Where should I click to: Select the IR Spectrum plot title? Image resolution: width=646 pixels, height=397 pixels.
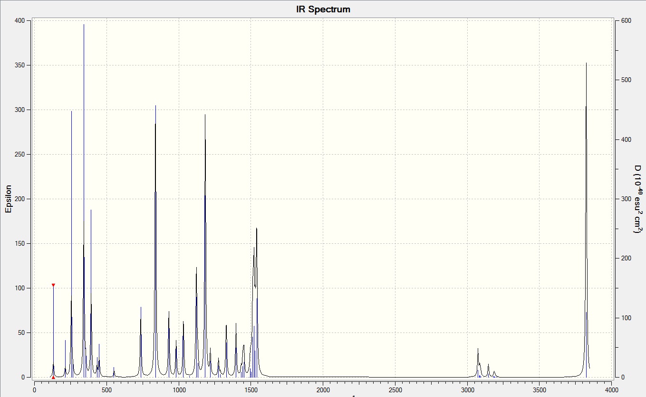323,9
